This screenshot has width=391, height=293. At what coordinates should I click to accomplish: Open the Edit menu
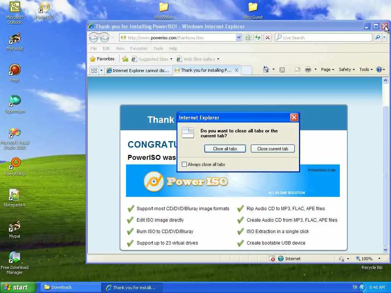click(106, 48)
